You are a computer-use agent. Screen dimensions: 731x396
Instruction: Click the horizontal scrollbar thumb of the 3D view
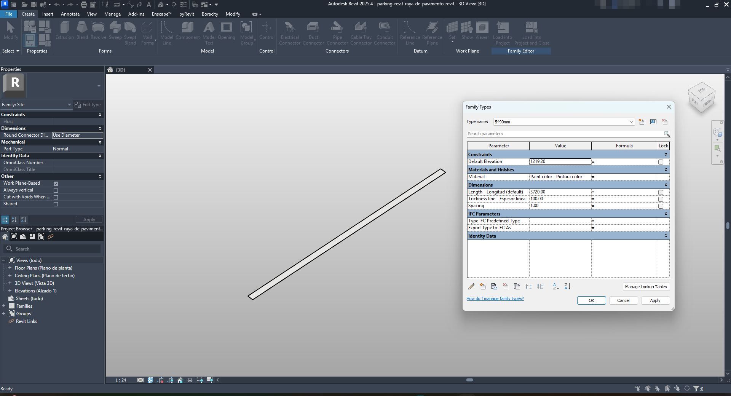tap(469, 380)
